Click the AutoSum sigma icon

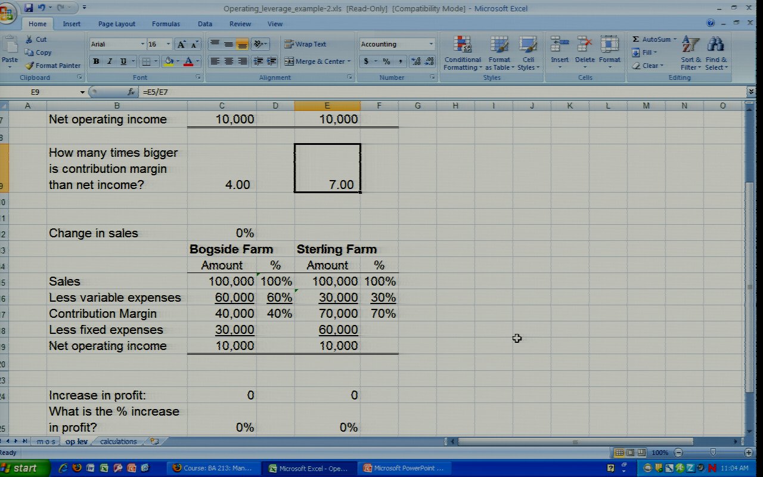click(x=636, y=39)
